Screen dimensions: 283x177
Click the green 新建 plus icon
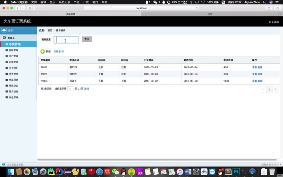tap(42, 51)
